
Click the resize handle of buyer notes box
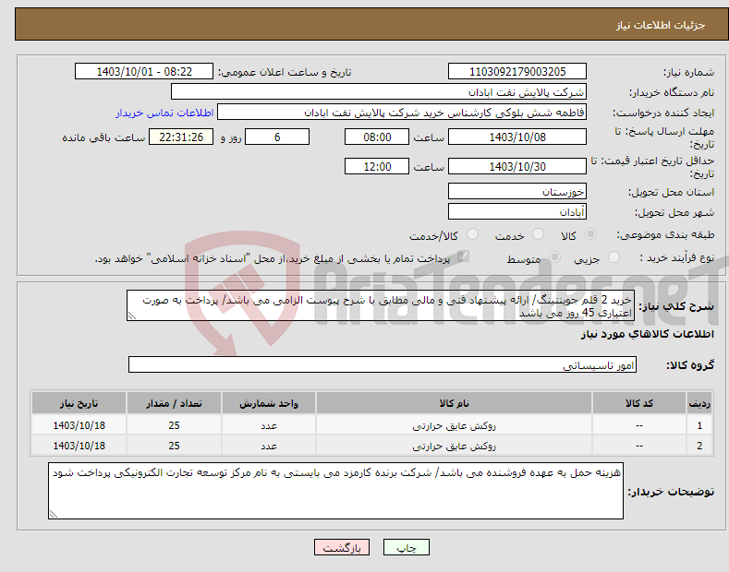[53, 514]
